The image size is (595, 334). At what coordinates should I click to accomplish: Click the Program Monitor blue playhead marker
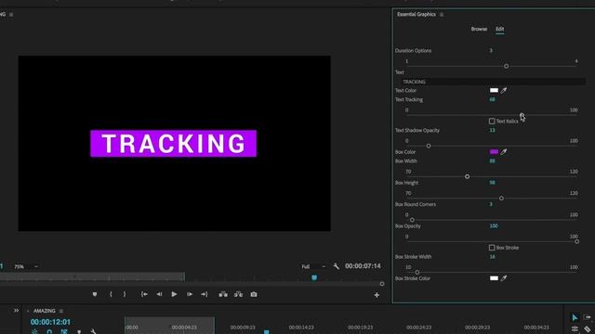(x=314, y=278)
